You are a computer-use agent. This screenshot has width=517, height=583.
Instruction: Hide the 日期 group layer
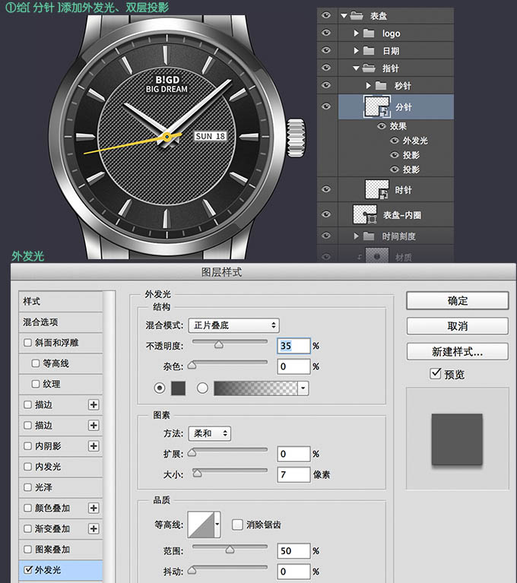pos(326,50)
